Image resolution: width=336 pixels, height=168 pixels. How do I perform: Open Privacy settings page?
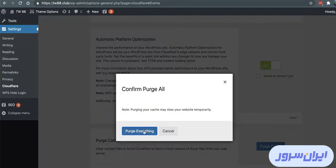pos(8,79)
